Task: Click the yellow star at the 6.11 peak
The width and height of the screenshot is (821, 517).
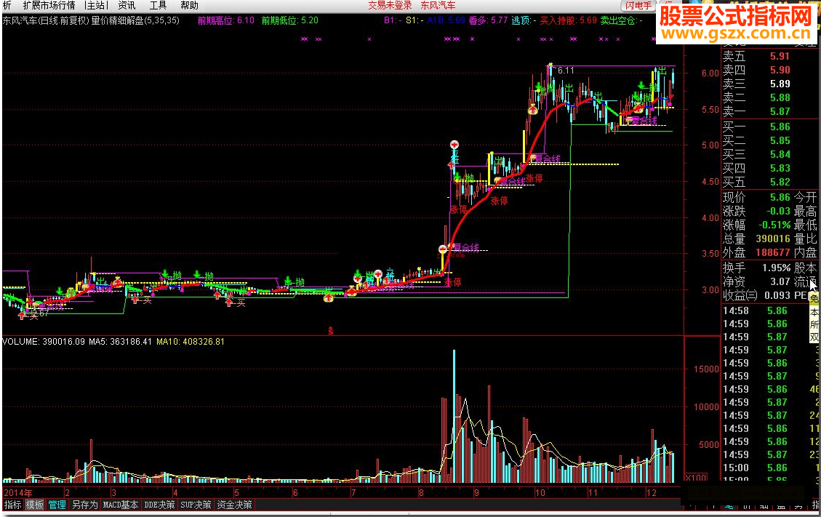Action: point(550,65)
